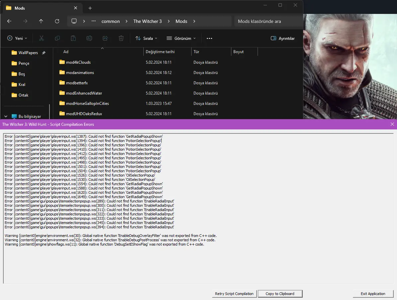Close the Mods tab

tap(75, 8)
